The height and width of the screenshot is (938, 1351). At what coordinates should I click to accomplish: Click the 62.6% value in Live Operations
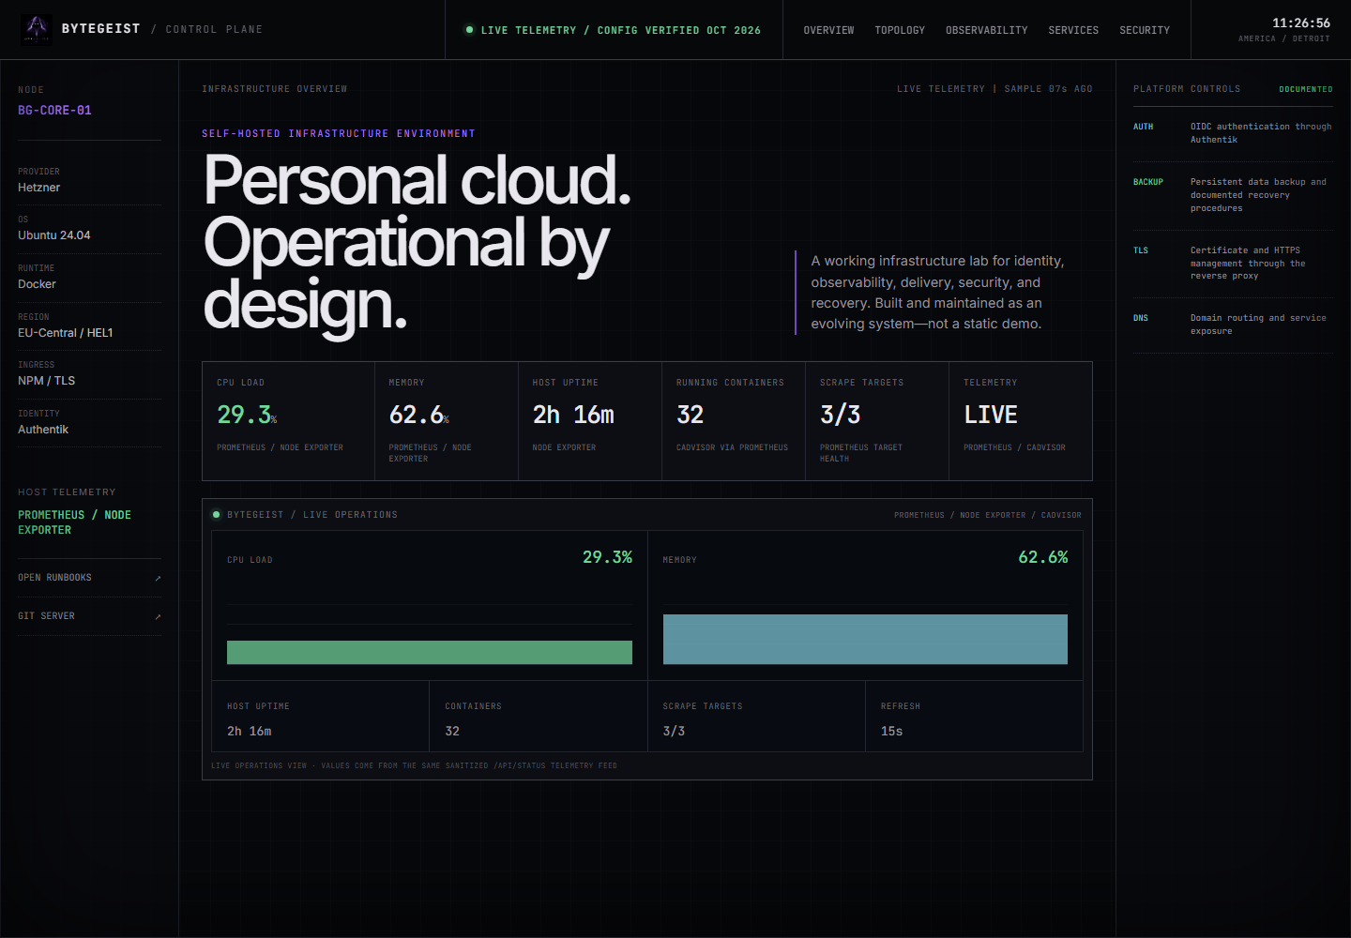[x=1042, y=557]
